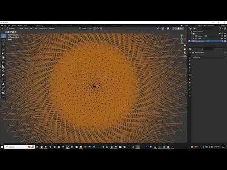Toggle viewport overlays button

168,29
